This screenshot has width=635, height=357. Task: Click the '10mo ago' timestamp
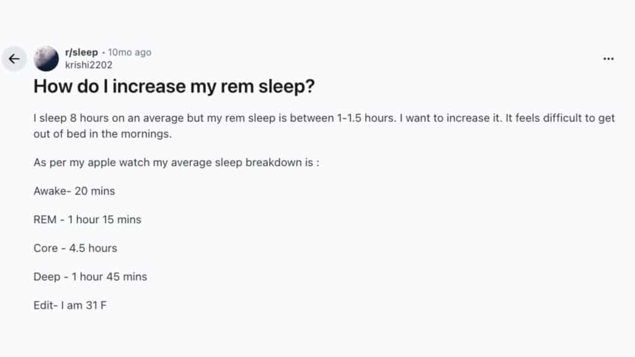click(129, 52)
